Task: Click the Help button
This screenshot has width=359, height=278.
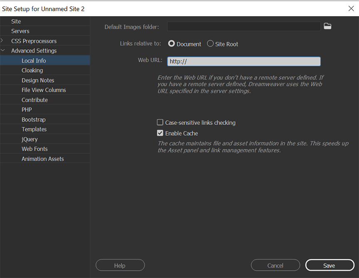Action: [120, 266]
